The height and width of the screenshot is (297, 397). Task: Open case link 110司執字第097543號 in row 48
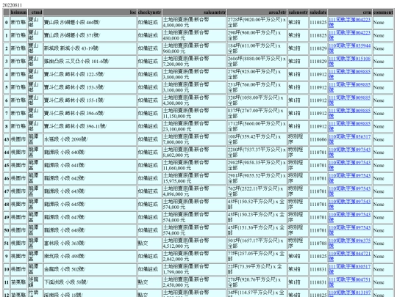349,205
